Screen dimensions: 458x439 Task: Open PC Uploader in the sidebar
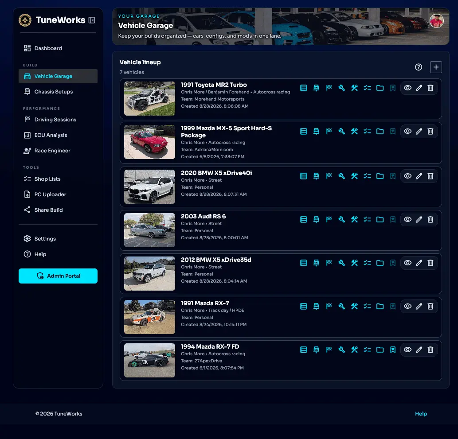pos(58,194)
